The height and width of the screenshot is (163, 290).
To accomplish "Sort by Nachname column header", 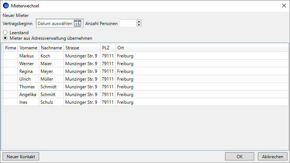I will [51, 48].
